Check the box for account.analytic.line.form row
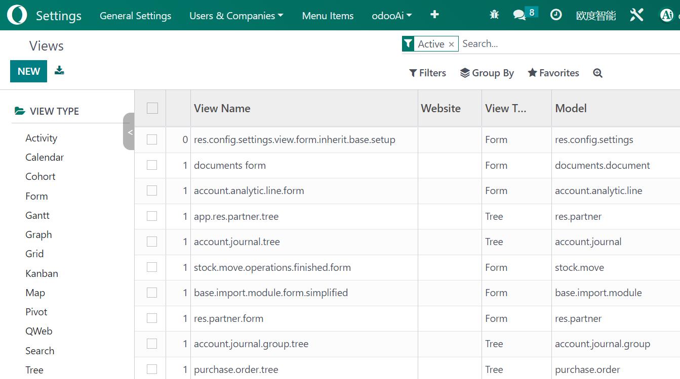 (152, 191)
